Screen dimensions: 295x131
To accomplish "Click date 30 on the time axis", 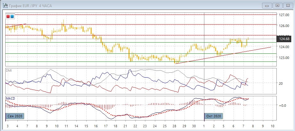I will pos(194,126).
